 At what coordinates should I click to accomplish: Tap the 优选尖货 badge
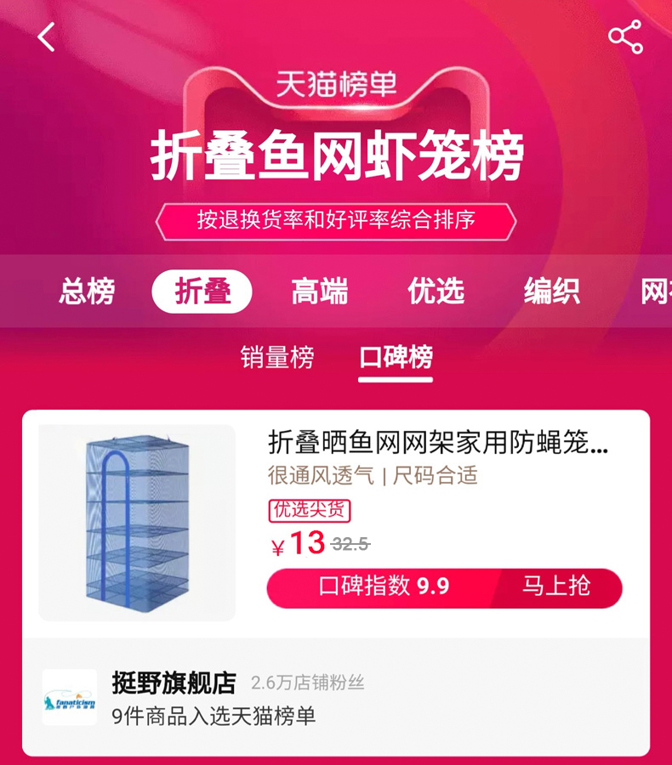(x=309, y=510)
